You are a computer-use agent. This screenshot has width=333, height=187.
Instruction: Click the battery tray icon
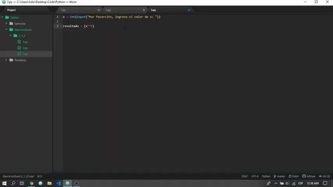tap(282, 183)
